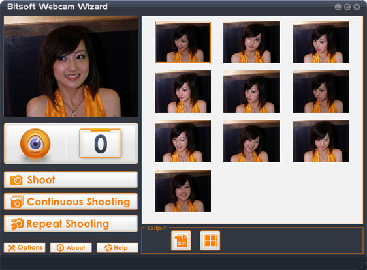Click the info icon on the About button
The height and width of the screenshot is (270, 367).
tap(60, 248)
